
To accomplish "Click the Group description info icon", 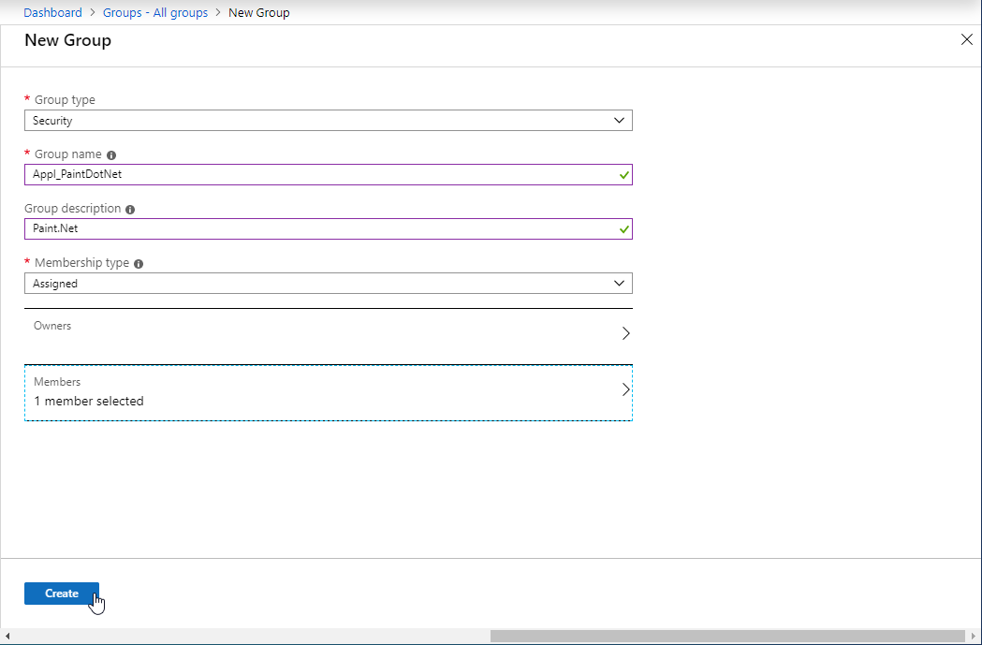I will pyautogui.click(x=130, y=210).
